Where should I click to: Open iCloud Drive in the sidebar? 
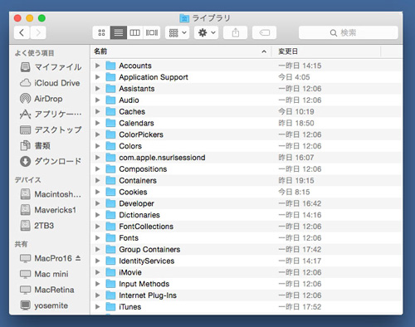click(50, 83)
